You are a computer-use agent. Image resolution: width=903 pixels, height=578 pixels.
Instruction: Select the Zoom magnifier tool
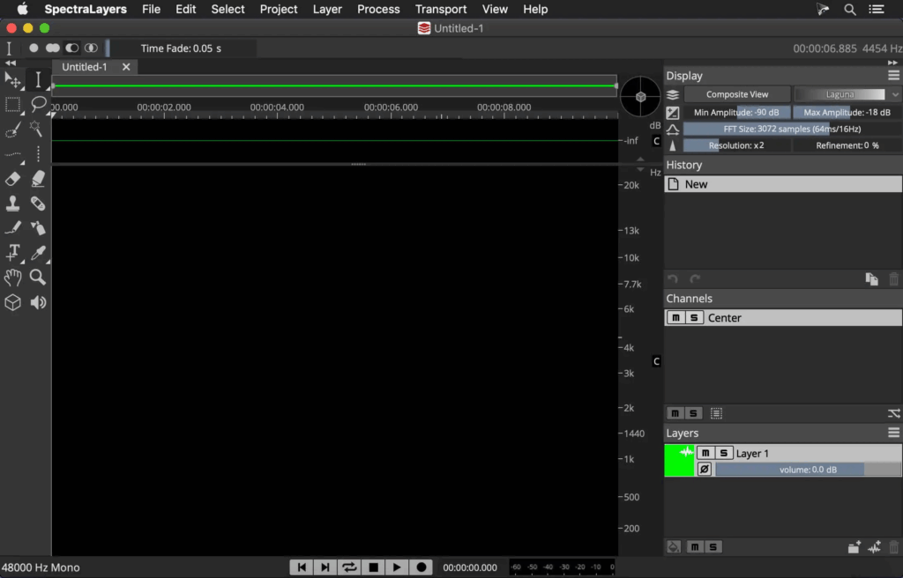(38, 278)
